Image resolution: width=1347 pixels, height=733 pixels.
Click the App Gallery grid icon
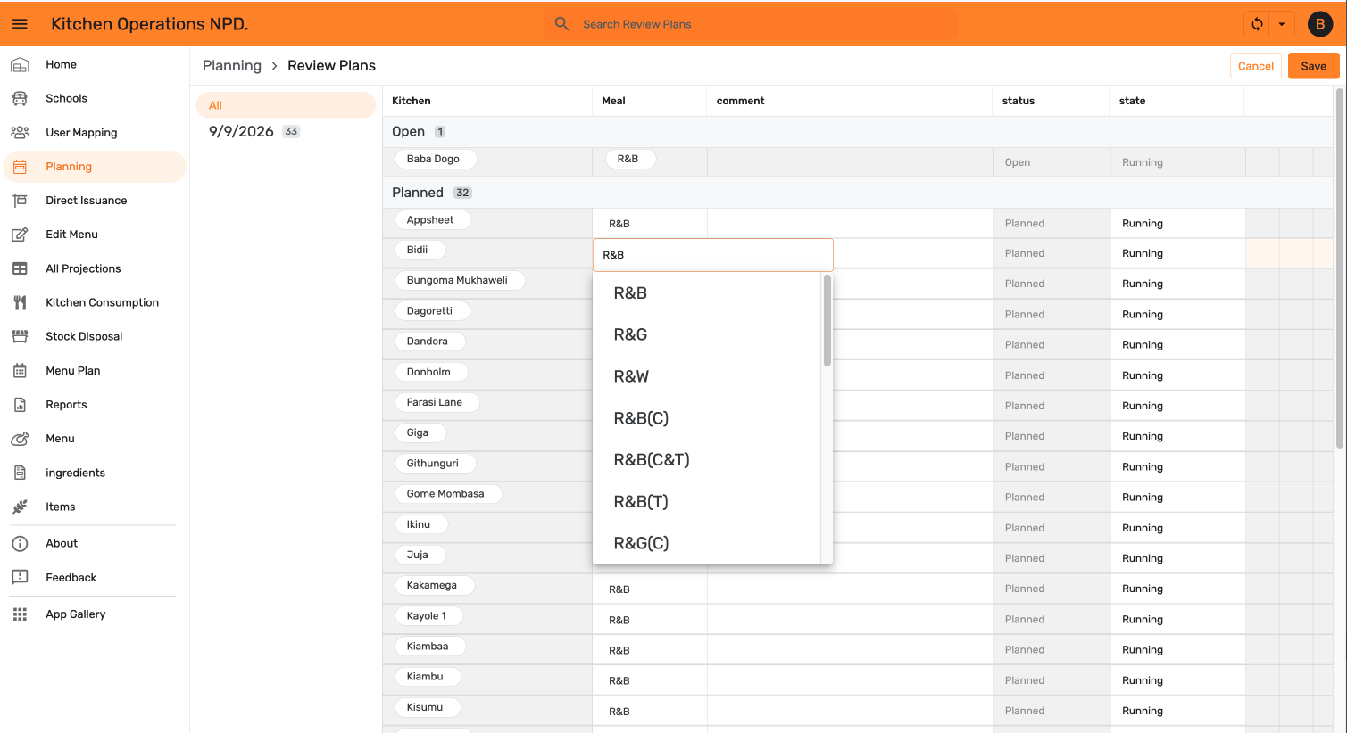[x=20, y=614]
